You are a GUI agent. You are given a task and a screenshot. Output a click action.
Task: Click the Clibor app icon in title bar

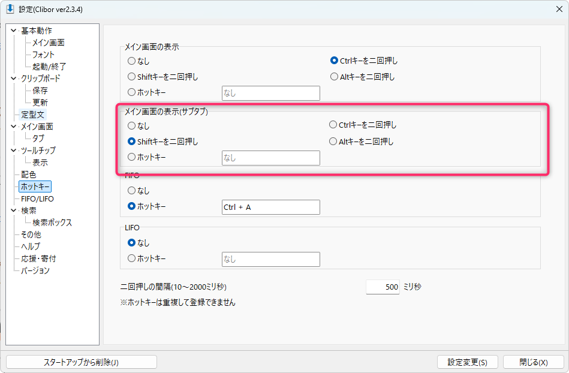click(x=10, y=9)
